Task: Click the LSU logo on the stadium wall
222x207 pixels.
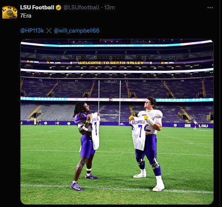Action: click(203, 126)
